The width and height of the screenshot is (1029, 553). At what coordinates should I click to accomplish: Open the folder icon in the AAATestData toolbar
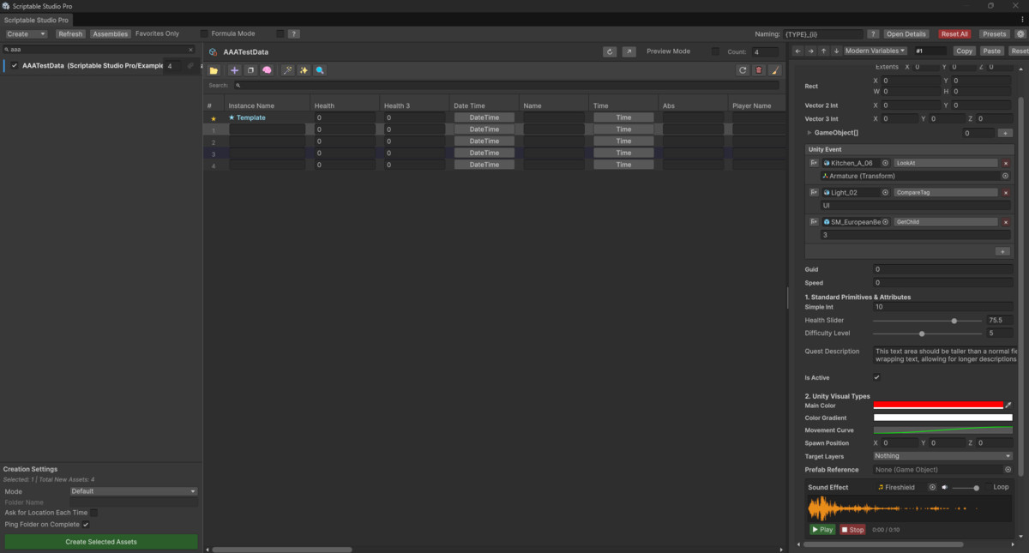pos(214,69)
